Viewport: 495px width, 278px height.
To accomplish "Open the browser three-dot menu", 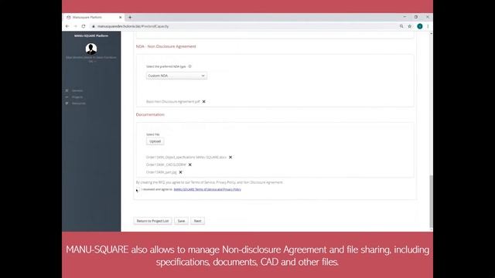I will (428, 26).
